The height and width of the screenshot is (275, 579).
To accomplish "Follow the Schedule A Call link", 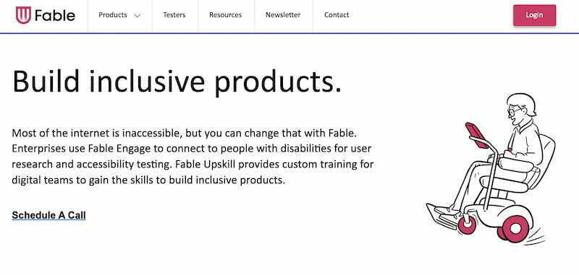I will click(x=48, y=215).
